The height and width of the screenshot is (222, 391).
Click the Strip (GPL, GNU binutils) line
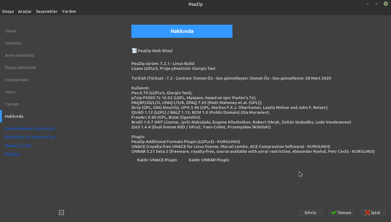point(230,107)
